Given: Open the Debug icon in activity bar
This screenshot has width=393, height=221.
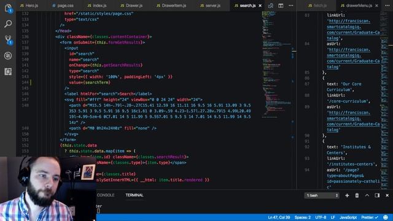Looking at the screenshot, I should 8,56.
